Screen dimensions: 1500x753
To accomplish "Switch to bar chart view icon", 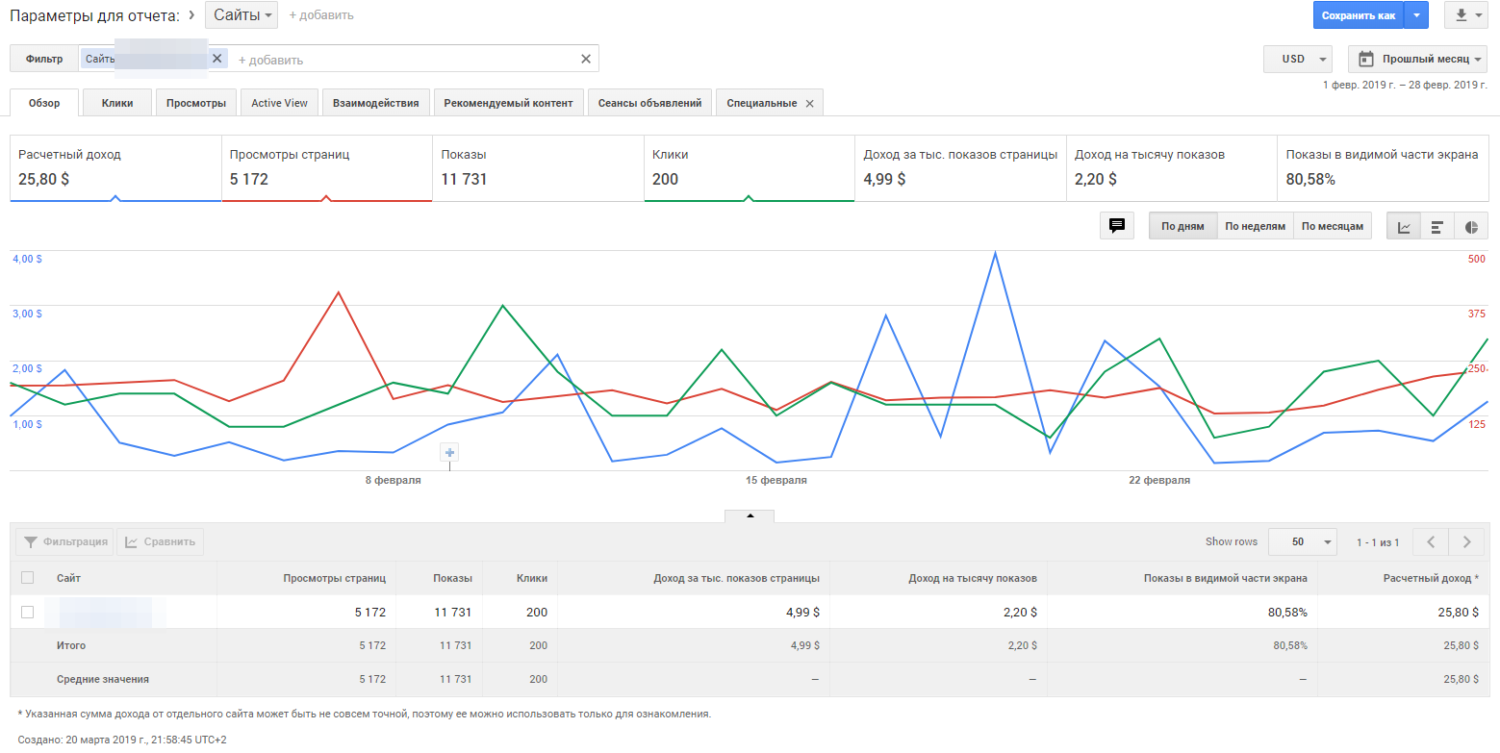I will point(1436,227).
